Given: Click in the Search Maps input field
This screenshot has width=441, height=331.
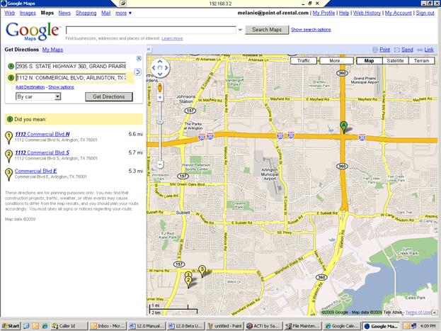Looking at the screenshot, I should (151, 30).
